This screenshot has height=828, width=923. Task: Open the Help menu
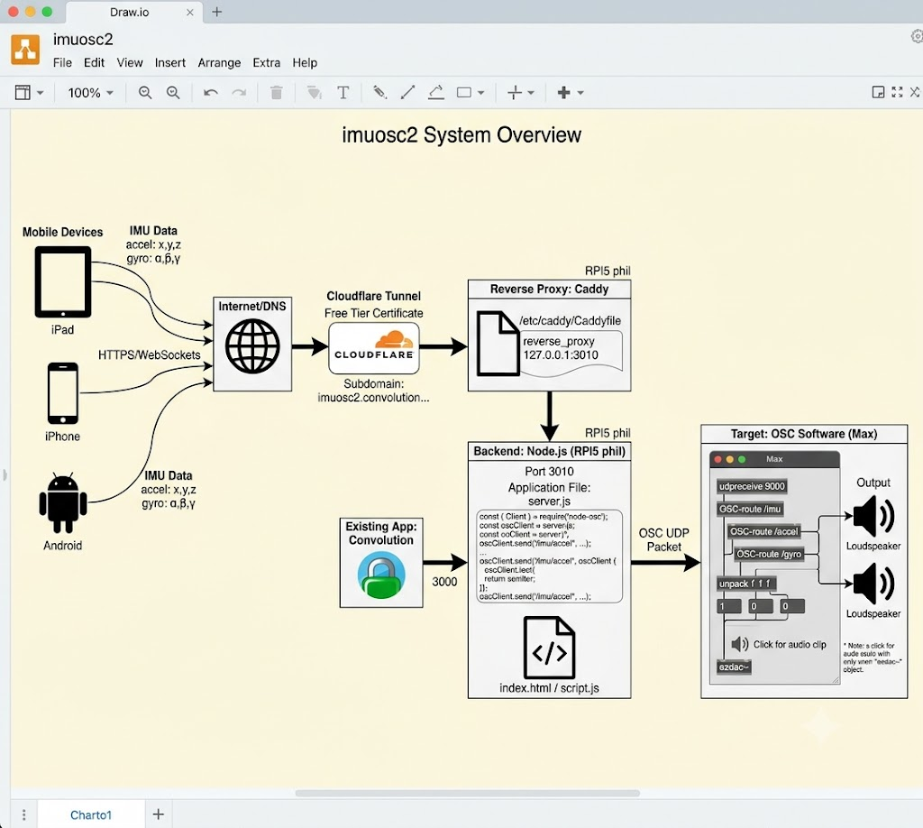tap(305, 63)
